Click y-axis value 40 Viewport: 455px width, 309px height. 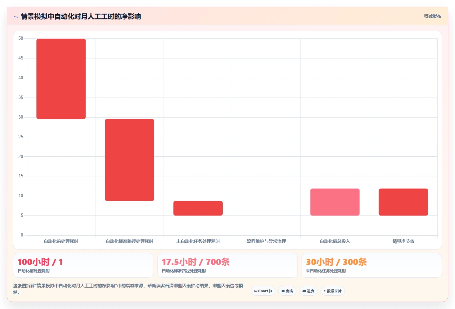21,78
